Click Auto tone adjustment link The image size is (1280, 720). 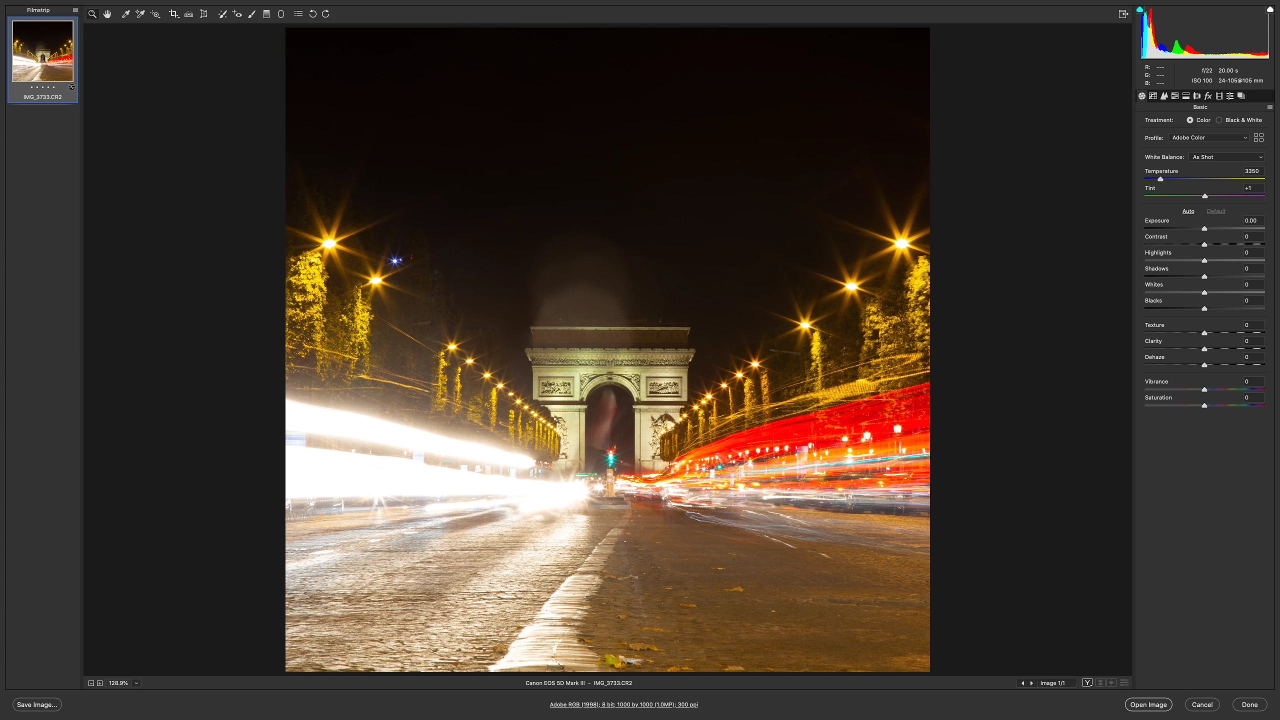[x=1188, y=211]
